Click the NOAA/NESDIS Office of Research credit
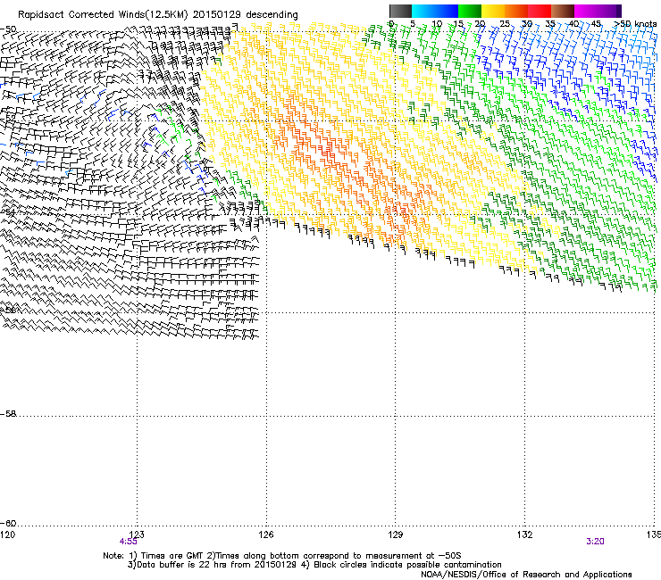 [x=526, y=575]
